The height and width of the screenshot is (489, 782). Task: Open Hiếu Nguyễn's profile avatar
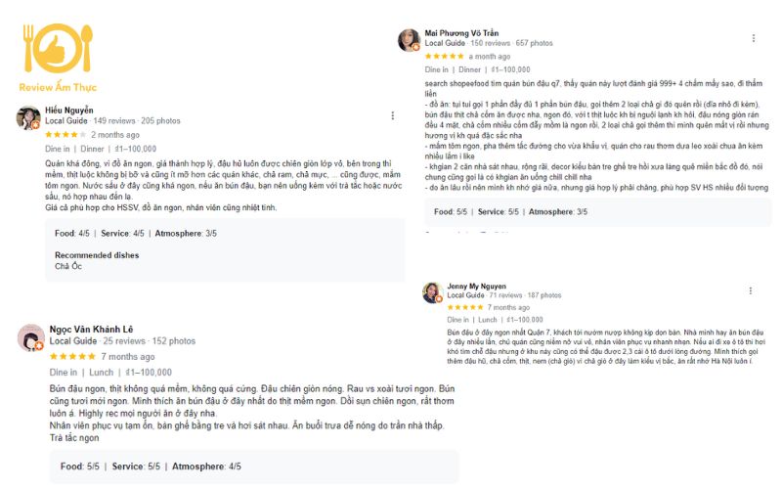point(27,117)
